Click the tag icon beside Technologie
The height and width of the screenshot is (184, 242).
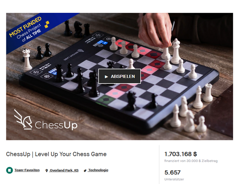(85, 171)
